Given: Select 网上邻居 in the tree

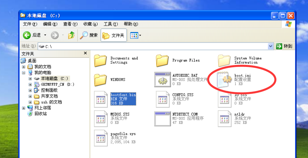Looking at the screenshot, I should click(x=43, y=108).
